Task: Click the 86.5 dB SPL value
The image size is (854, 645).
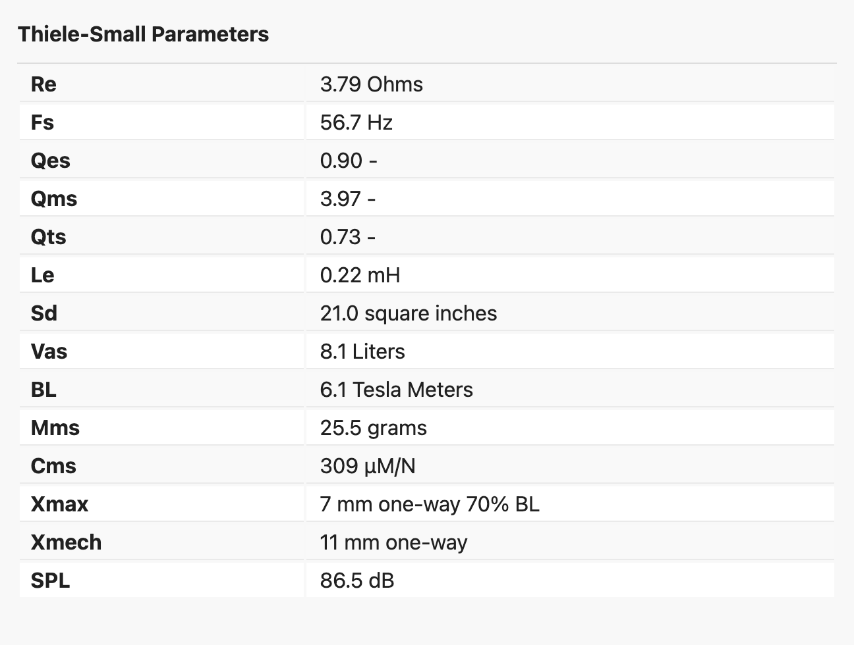Action: pos(357,580)
